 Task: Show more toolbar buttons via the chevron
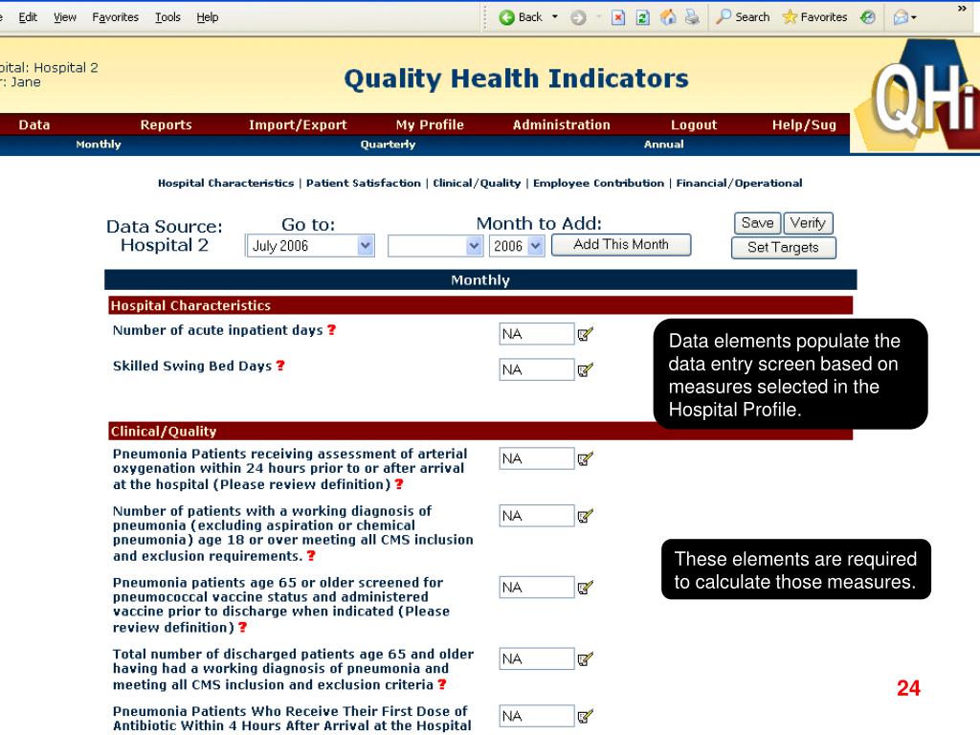962,9
